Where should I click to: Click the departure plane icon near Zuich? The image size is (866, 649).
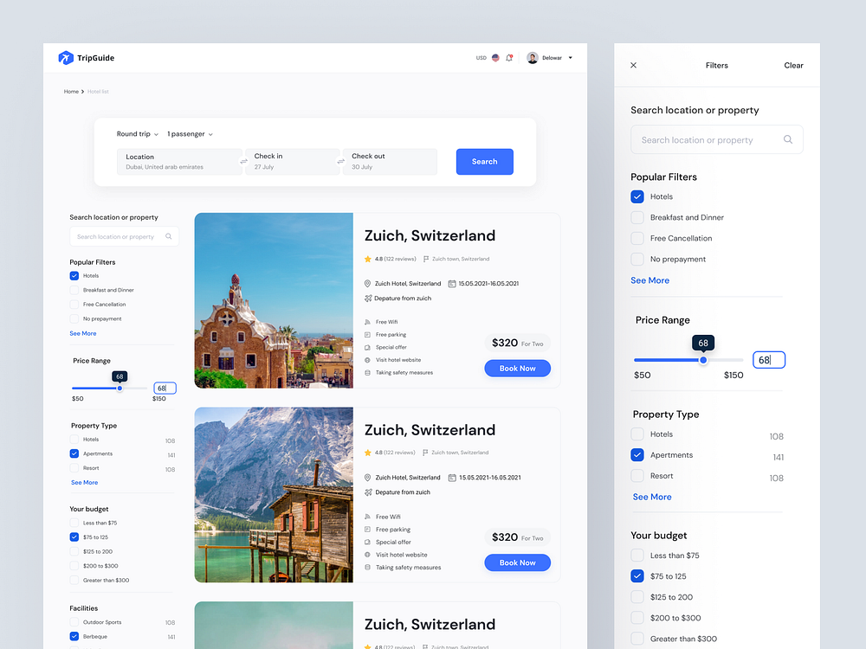(x=367, y=299)
